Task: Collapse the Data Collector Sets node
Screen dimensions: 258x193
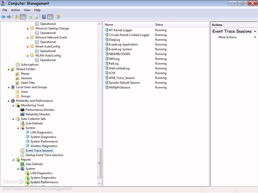Action: (13, 119)
